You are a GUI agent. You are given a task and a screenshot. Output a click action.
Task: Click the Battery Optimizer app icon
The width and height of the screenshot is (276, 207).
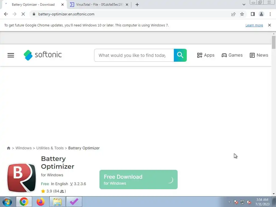pyautogui.click(x=22, y=178)
